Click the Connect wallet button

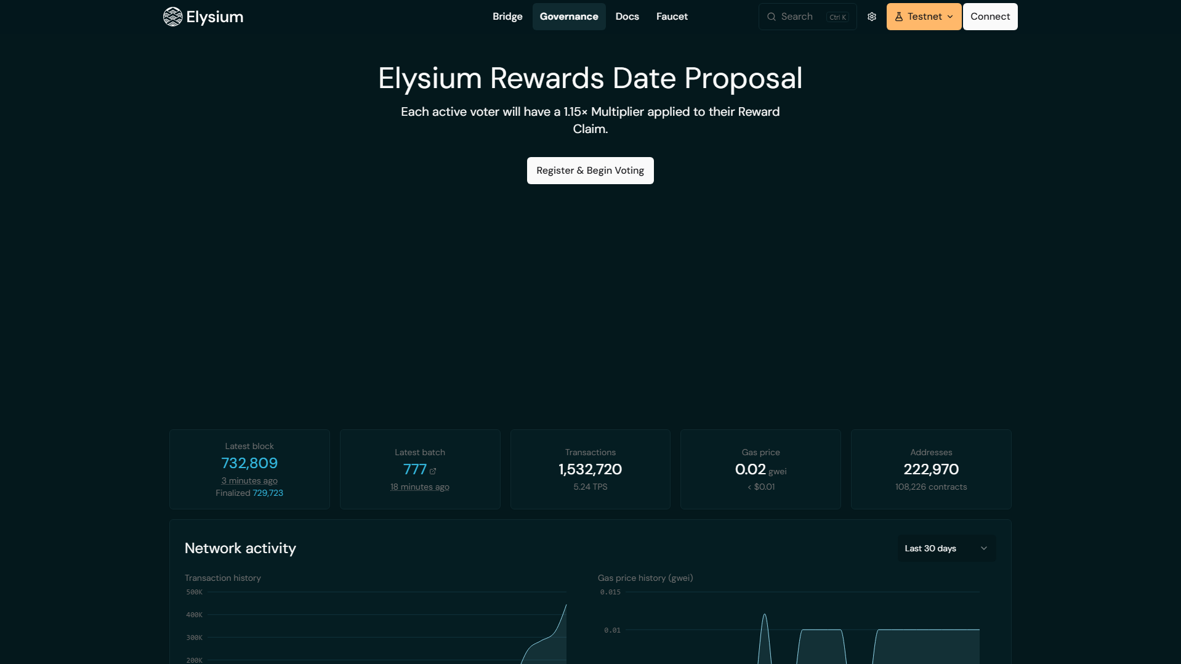[x=990, y=17]
